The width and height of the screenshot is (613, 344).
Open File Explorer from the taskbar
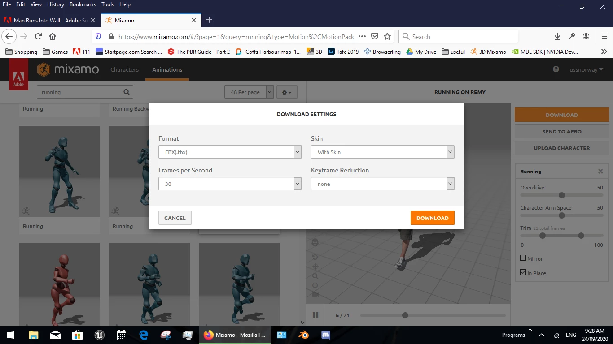coord(33,335)
